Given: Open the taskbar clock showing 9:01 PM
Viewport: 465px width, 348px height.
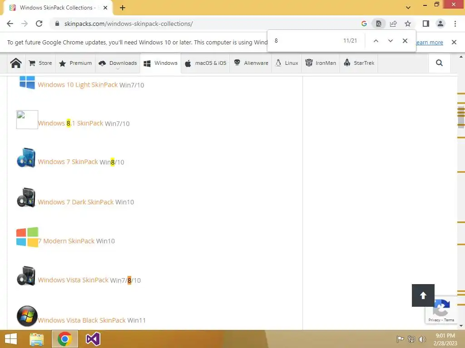Looking at the screenshot, I should [x=445, y=339].
